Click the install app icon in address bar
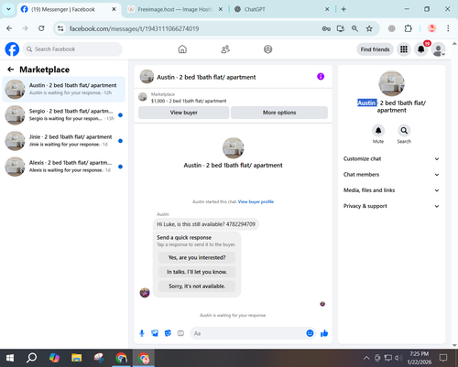The width and height of the screenshot is (458, 367). point(341,28)
